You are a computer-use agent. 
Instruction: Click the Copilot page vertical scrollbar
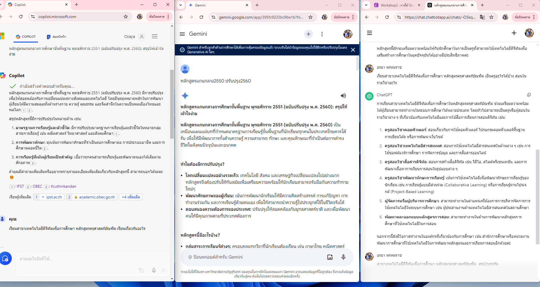point(172,104)
